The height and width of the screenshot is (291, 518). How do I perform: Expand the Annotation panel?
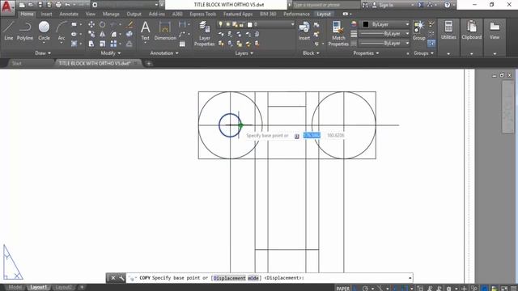pos(164,53)
